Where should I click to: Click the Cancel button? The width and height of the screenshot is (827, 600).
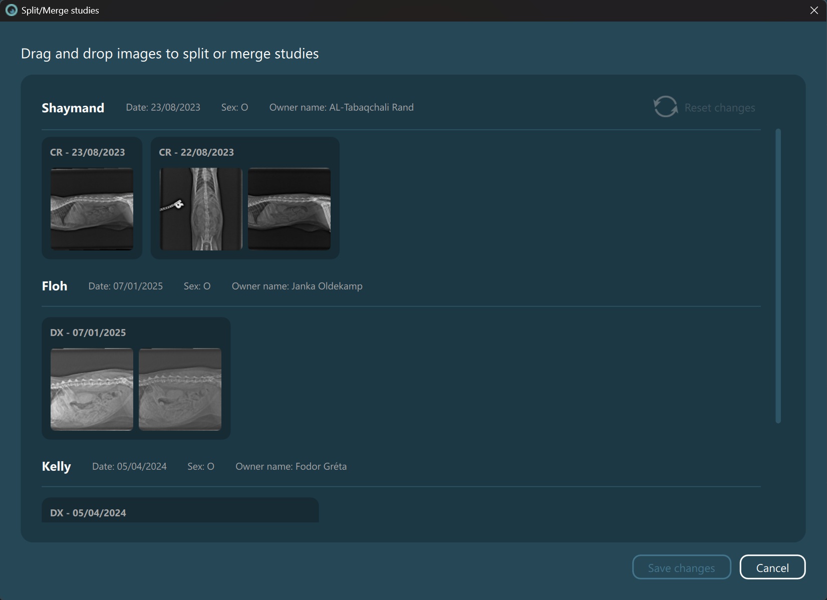coord(772,567)
